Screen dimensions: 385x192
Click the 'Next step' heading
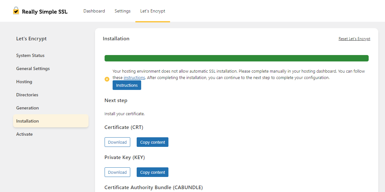[116, 100]
